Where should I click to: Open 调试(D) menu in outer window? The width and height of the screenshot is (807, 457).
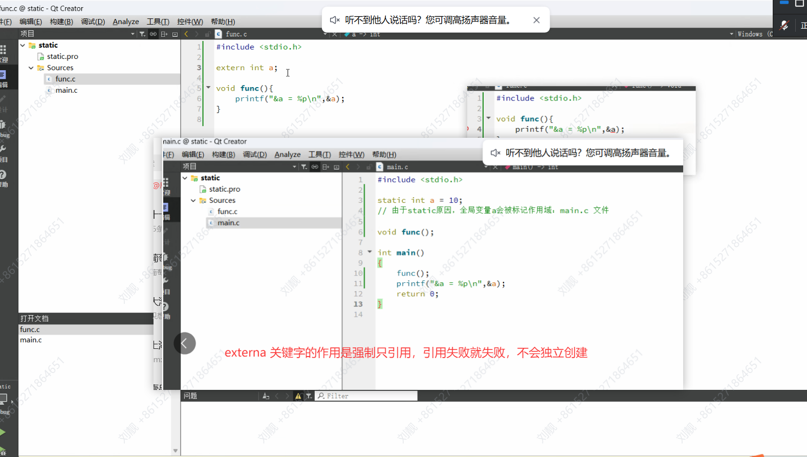[93, 22]
